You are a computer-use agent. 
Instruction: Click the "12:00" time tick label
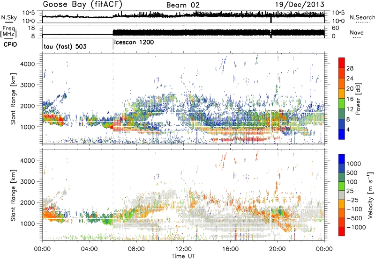(x=183, y=249)
